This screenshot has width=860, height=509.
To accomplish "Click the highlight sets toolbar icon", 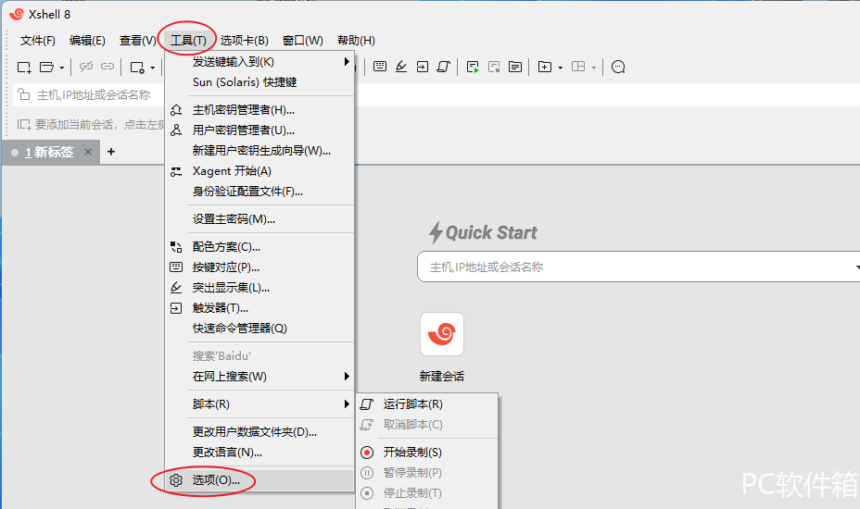I will tap(401, 67).
